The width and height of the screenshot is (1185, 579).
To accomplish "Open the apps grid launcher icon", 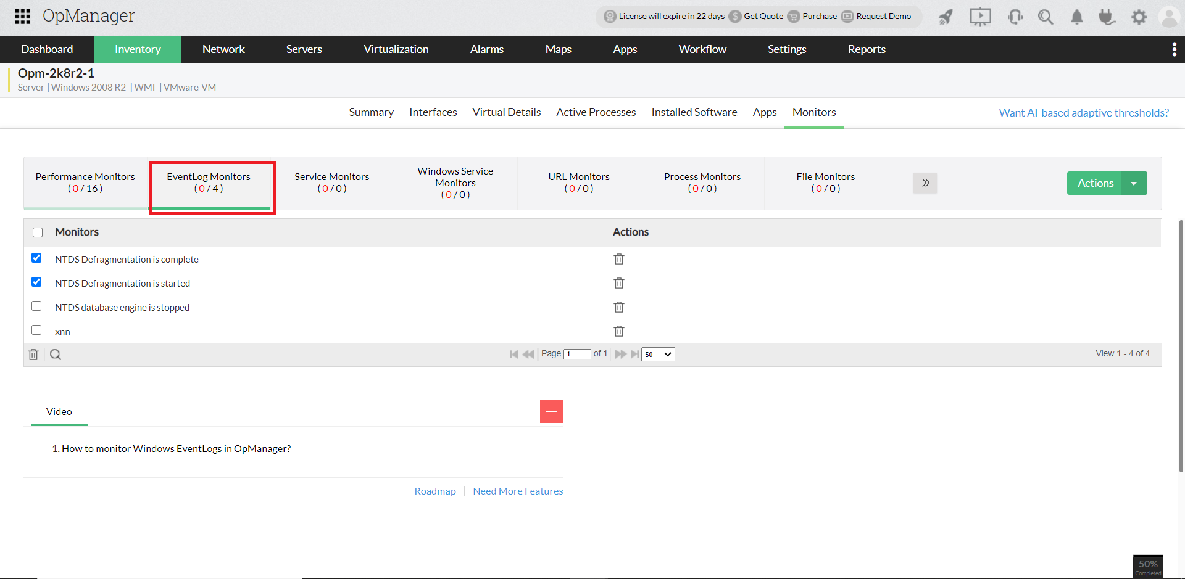I will pos(23,17).
